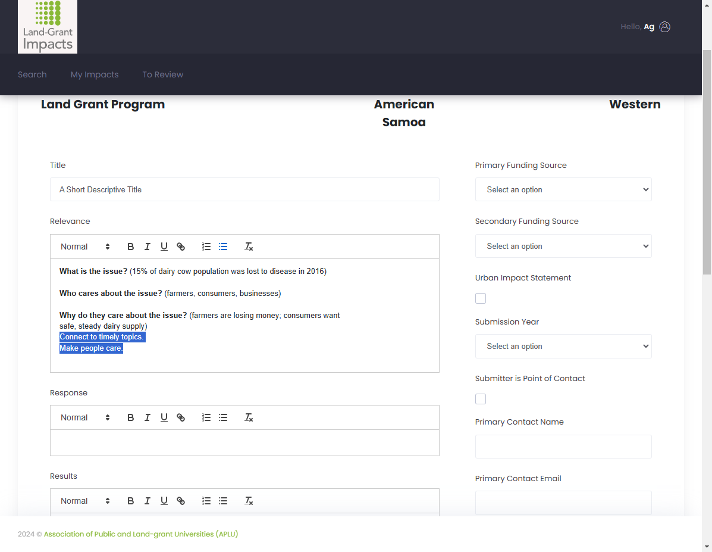Click the 'What is the issue?' text
The width and height of the screenshot is (712, 552).
(x=93, y=272)
